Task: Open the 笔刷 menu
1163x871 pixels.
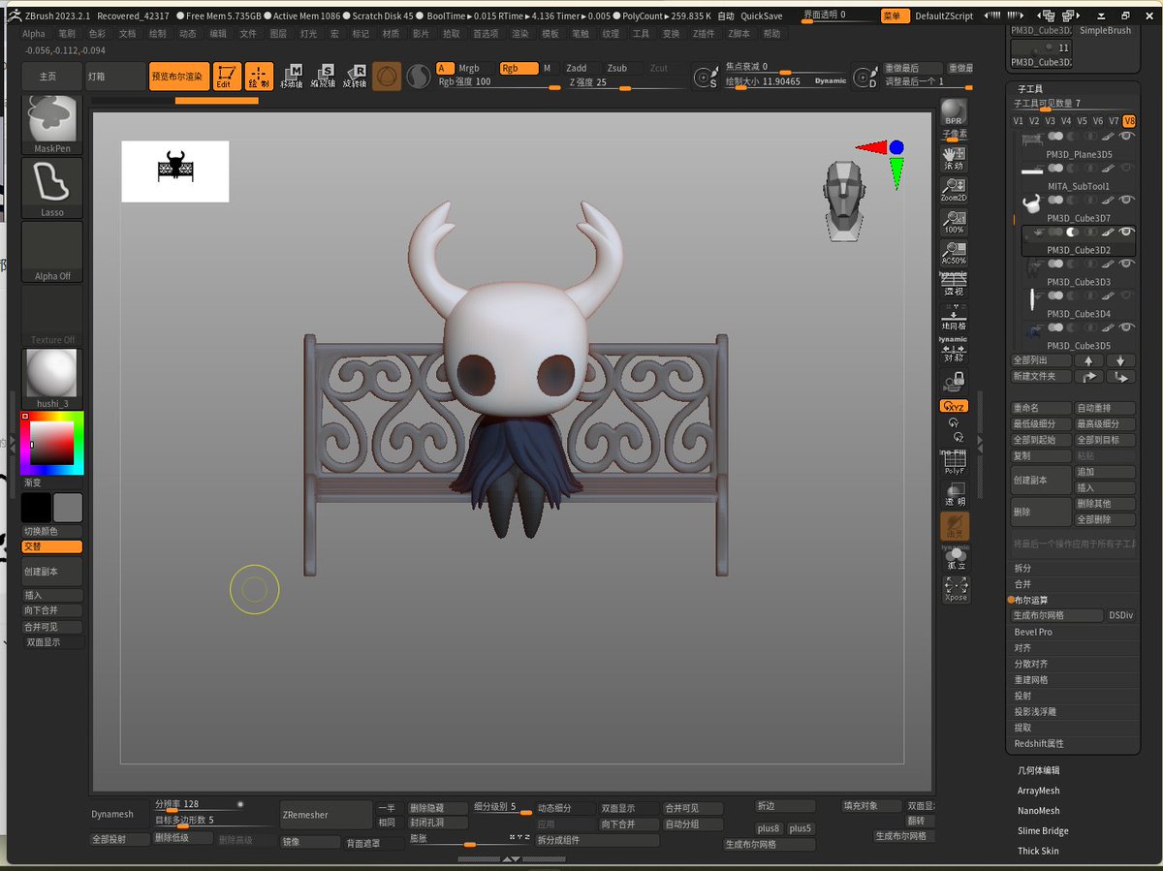Action: tap(67, 33)
